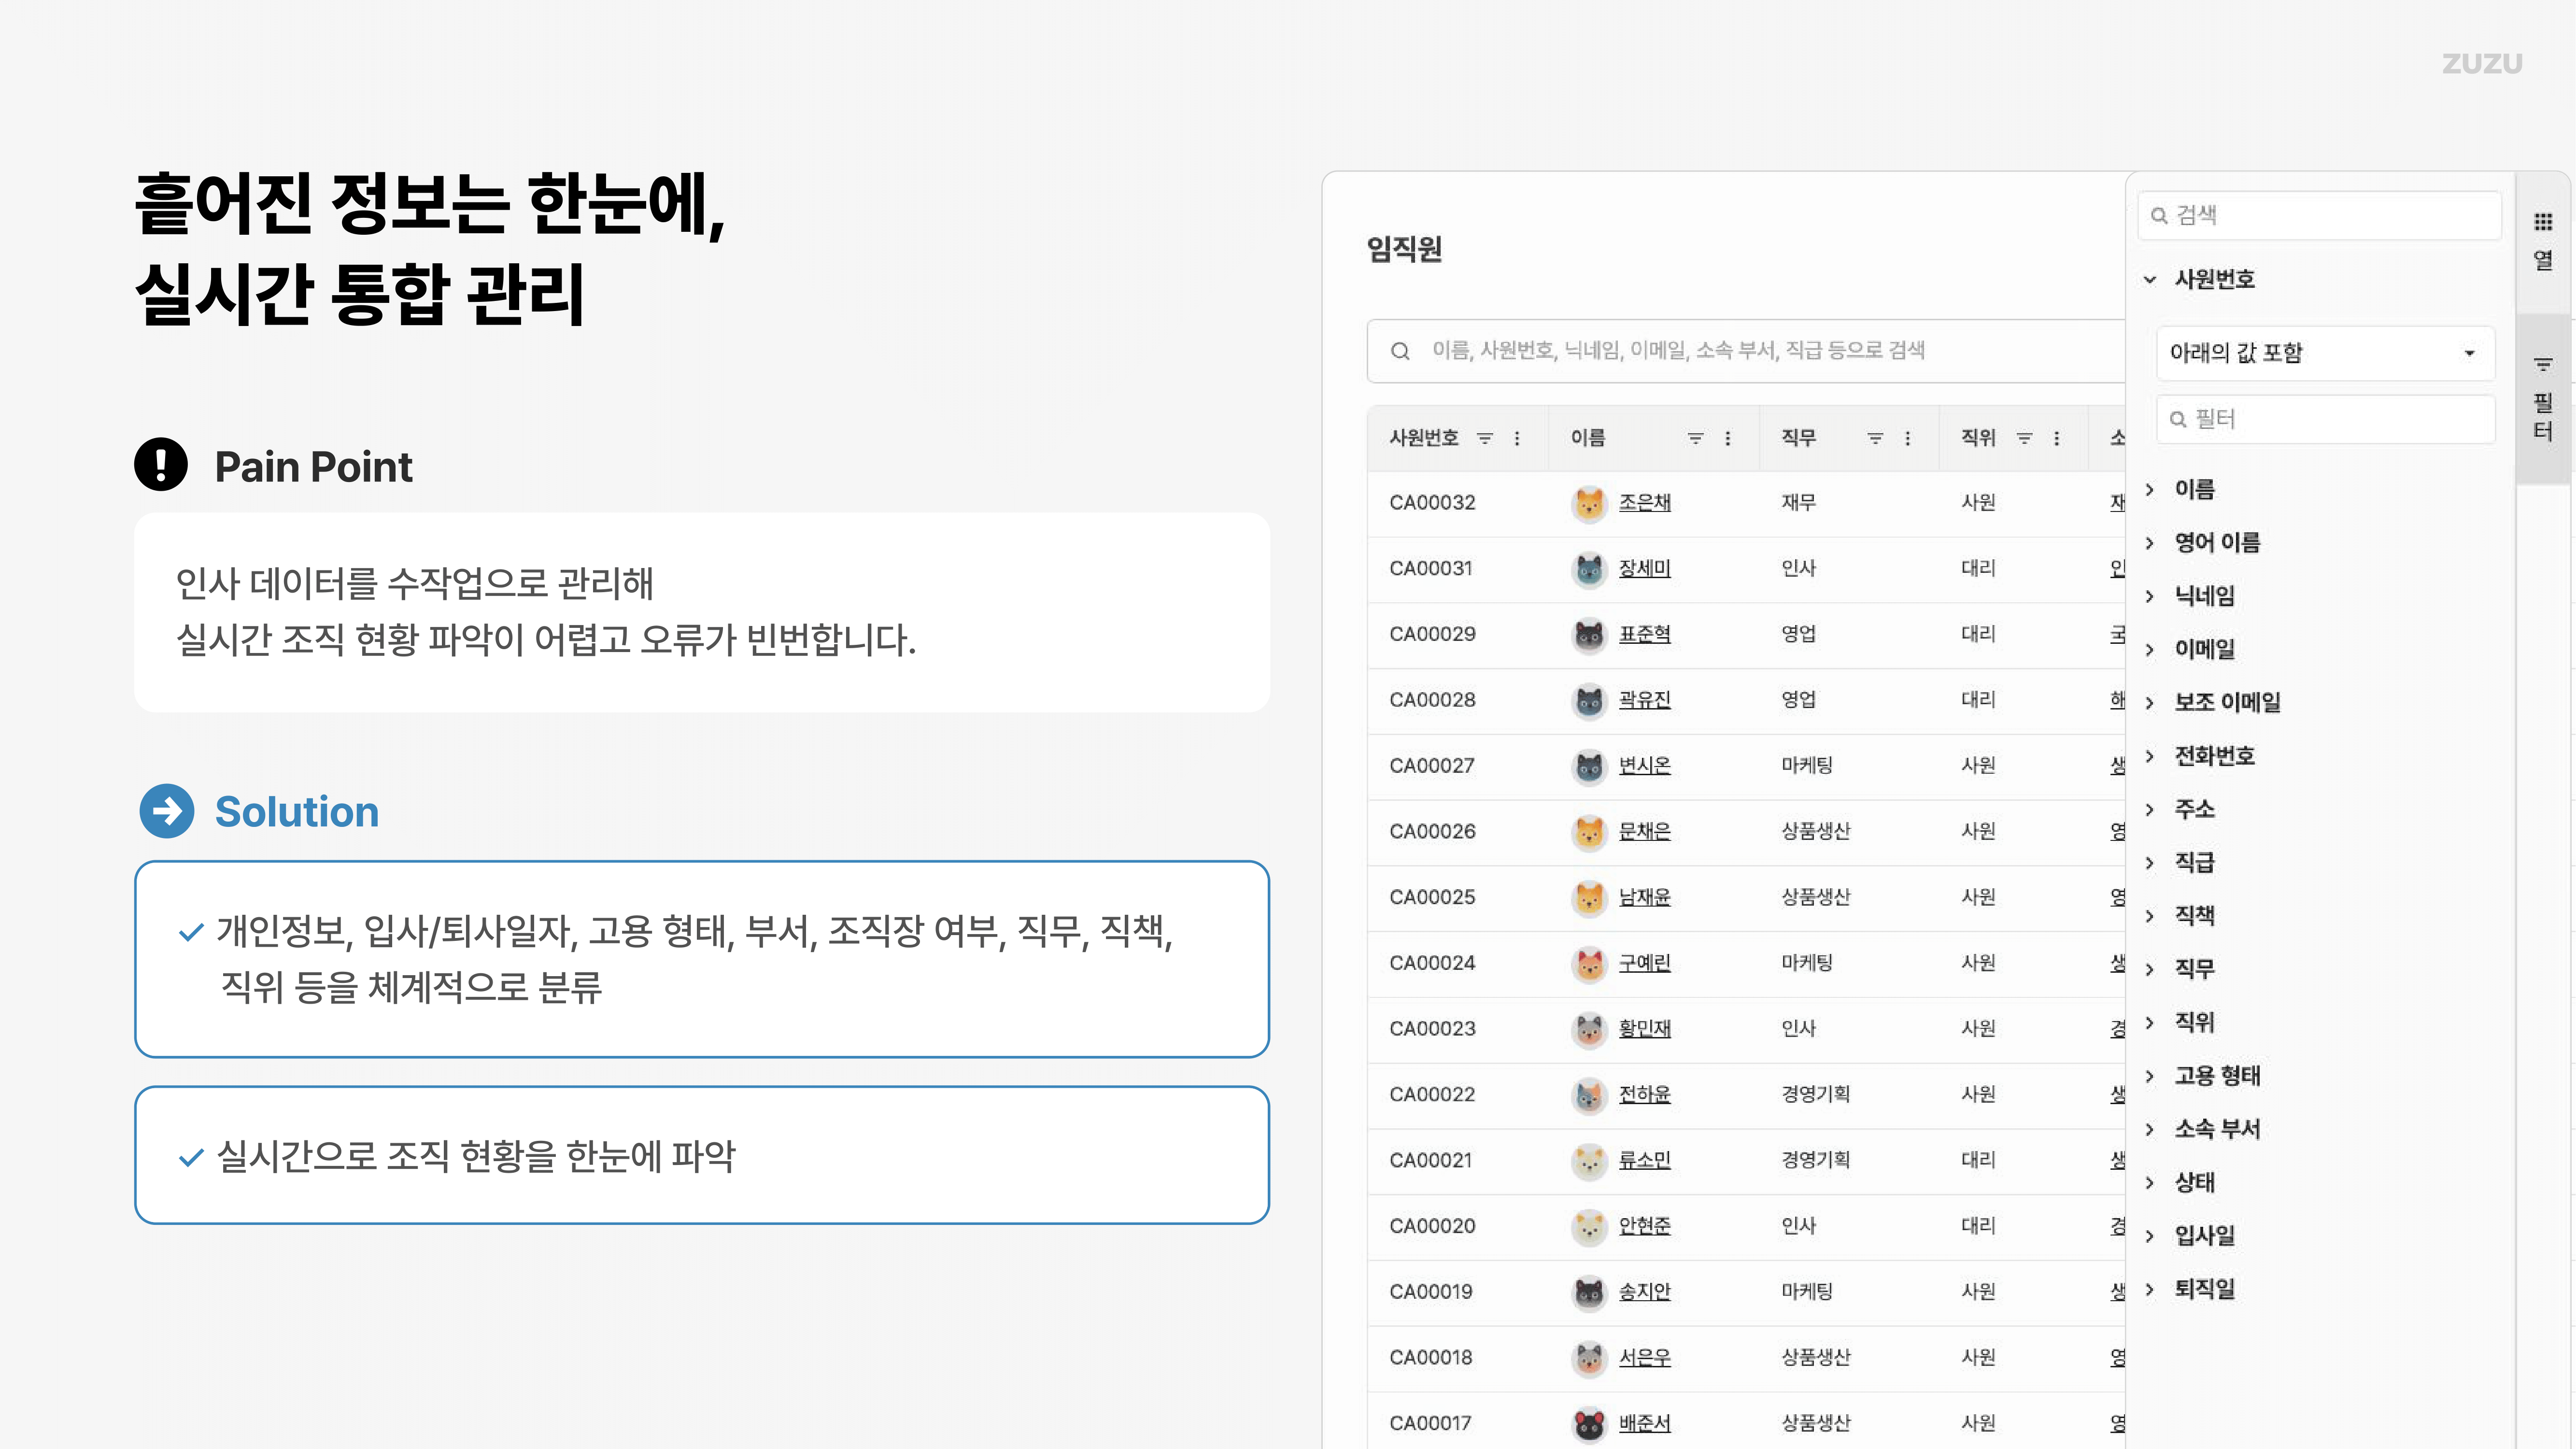Click the filter icon on 사원번호 column header
The height and width of the screenshot is (1449, 2576).
1485,439
